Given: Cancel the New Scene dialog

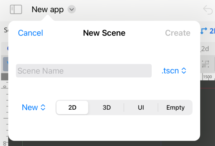Looking at the screenshot, I should (x=31, y=33).
